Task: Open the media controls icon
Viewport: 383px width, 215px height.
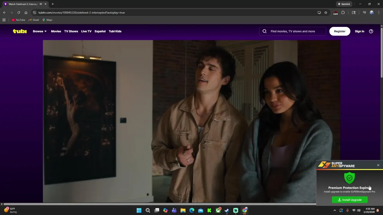Action: pos(364,13)
